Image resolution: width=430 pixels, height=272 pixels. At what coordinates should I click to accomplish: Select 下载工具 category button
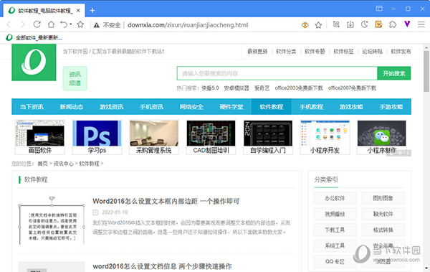point(335,230)
